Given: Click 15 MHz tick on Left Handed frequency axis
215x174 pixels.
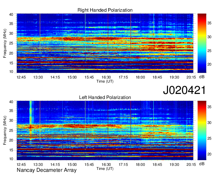Looking at the screenshot, I should click(11, 150).
